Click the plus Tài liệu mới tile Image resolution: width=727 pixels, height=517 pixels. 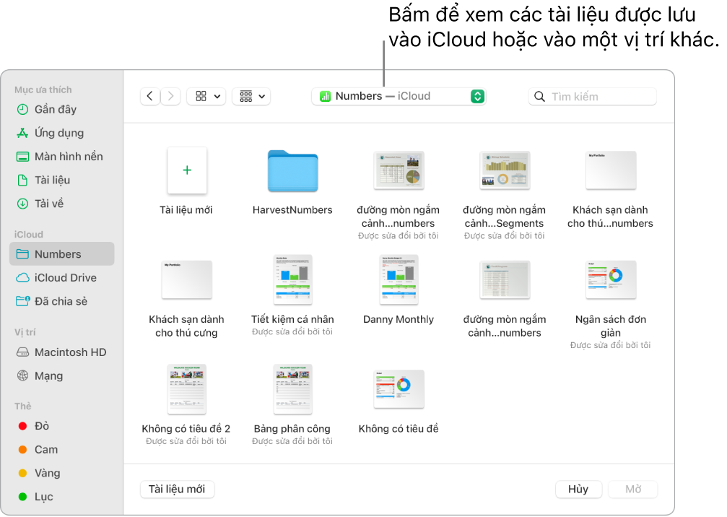[187, 170]
